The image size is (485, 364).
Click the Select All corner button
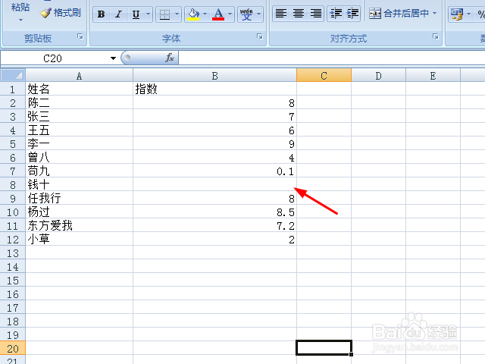tap(13, 75)
